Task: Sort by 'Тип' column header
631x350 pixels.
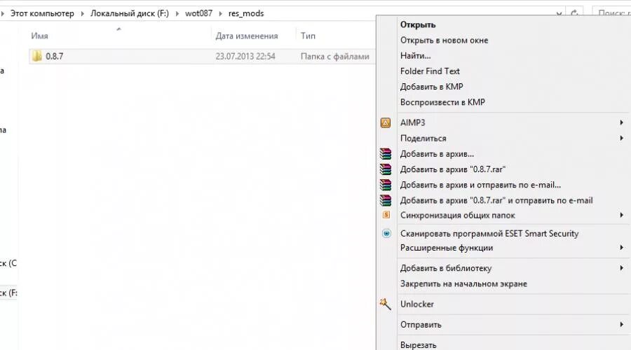Action: tap(308, 36)
